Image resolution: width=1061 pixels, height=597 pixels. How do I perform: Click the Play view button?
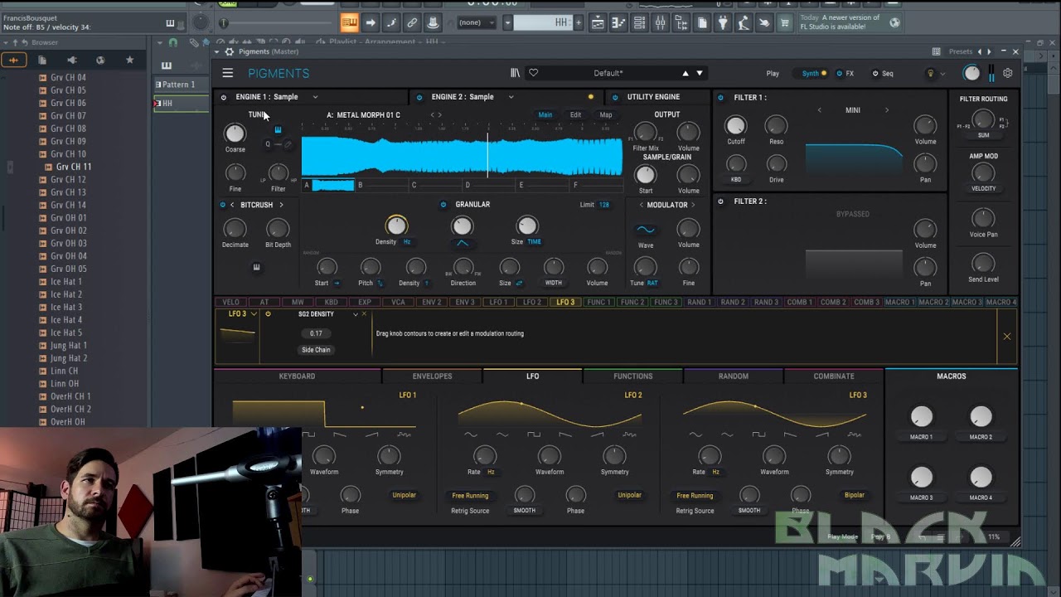pos(773,74)
